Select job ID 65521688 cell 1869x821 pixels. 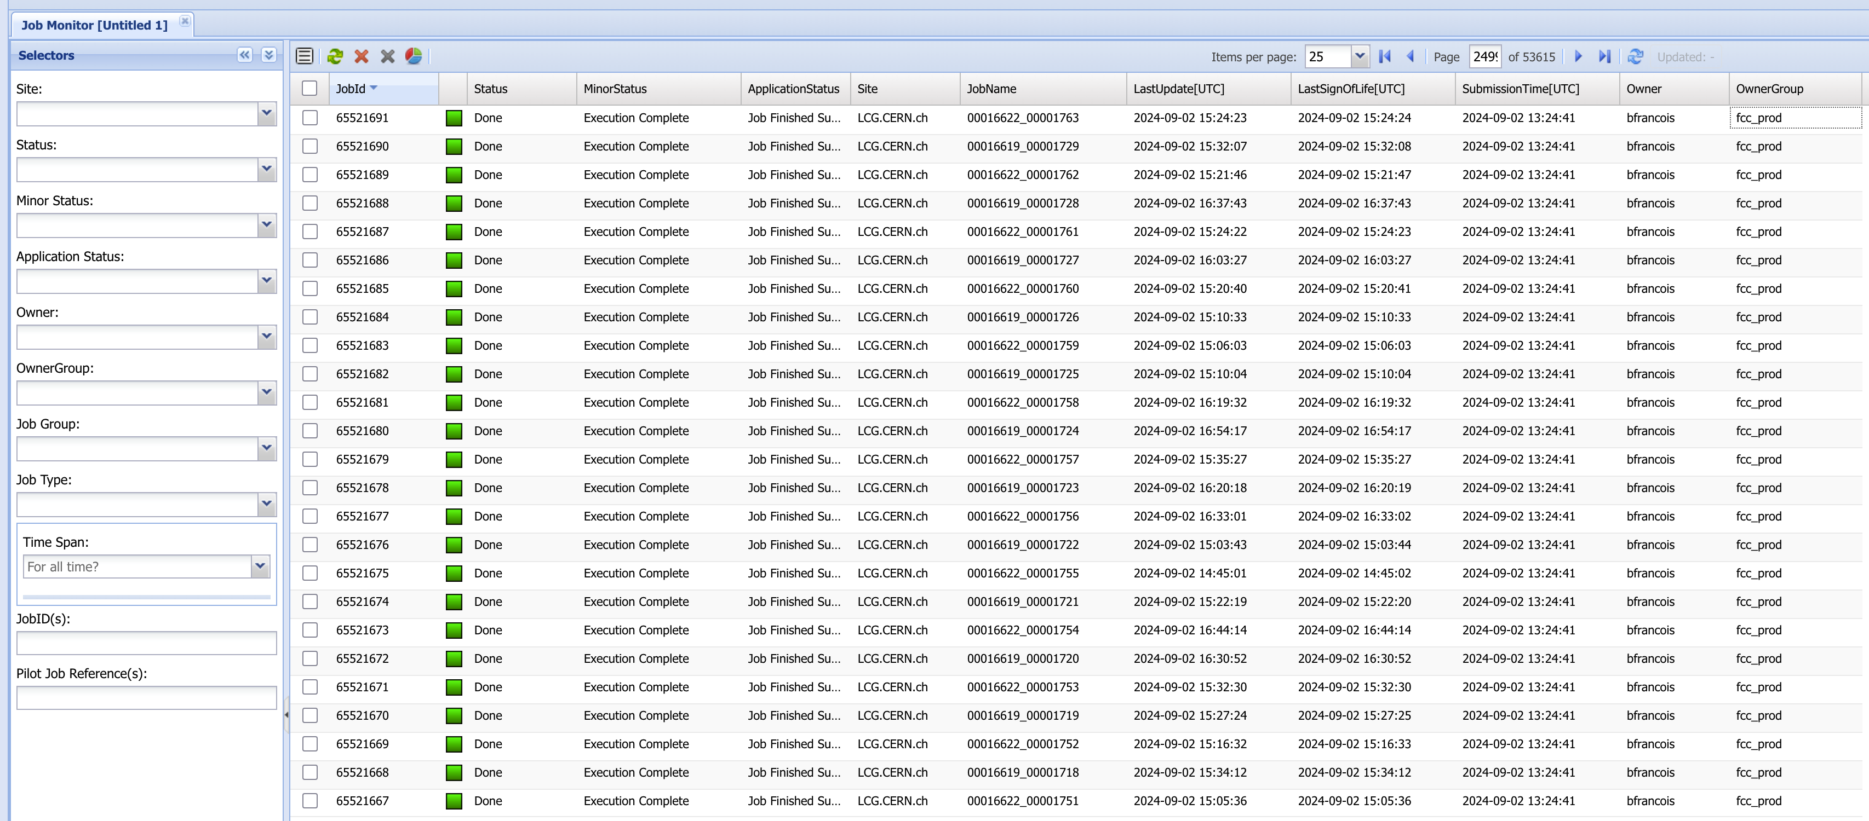click(x=383, y=203)
